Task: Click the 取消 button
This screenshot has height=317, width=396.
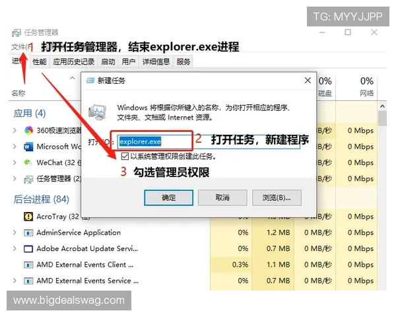Action: pyautogui.click(x=222, y=197)
